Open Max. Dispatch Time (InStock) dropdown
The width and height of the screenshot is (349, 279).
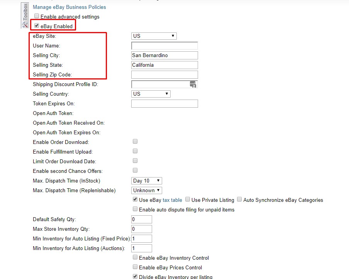[146, 181]
